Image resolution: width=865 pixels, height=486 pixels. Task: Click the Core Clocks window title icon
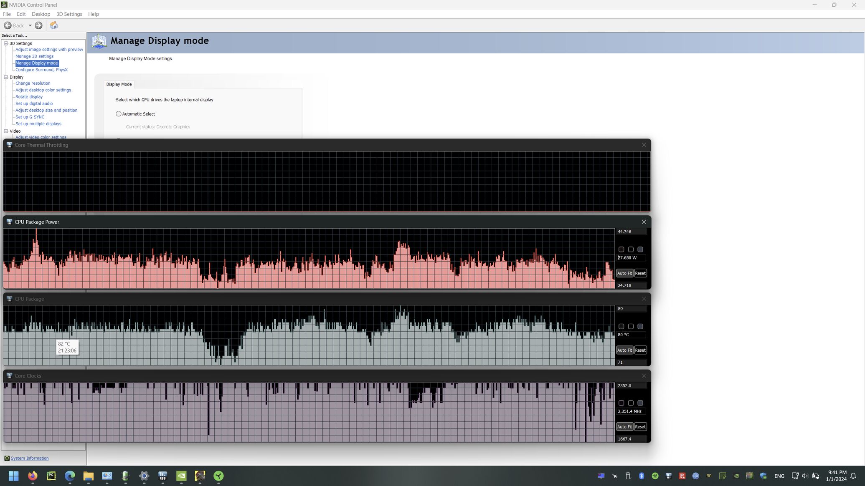pos(9,376)
